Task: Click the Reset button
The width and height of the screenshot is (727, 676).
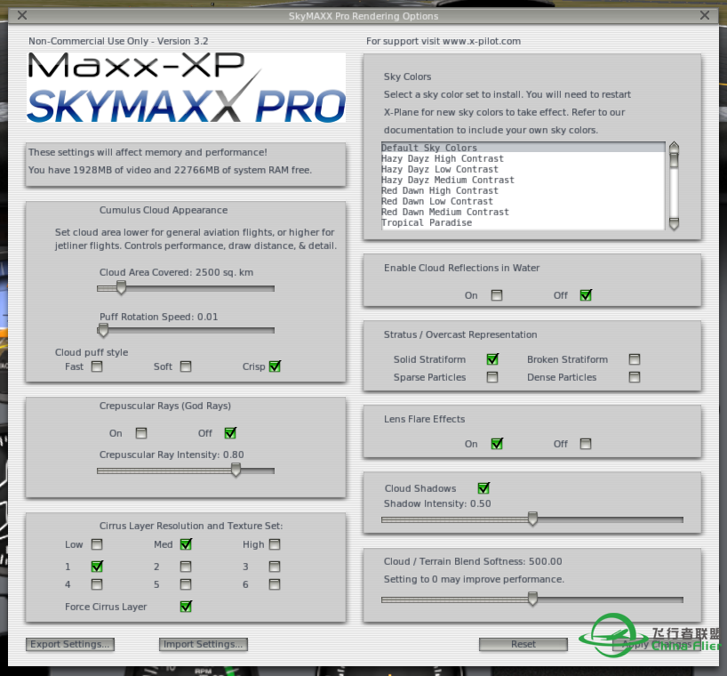Action: coord(523,644)
